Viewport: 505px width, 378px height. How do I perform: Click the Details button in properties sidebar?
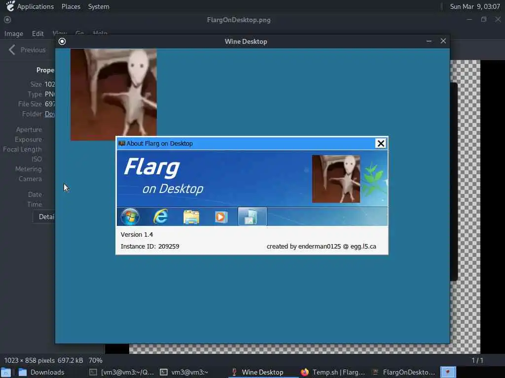tap(44, 217)
